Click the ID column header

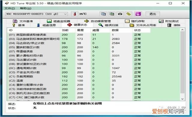pyautogui.click(x=33, y=30)
